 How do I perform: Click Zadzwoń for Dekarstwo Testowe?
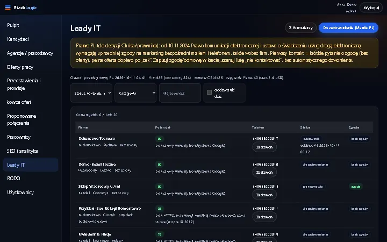point(264,147)
